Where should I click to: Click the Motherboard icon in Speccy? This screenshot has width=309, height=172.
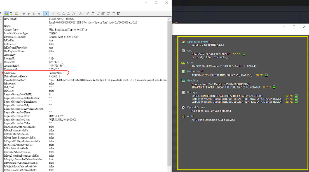click(x=183, y=71)
